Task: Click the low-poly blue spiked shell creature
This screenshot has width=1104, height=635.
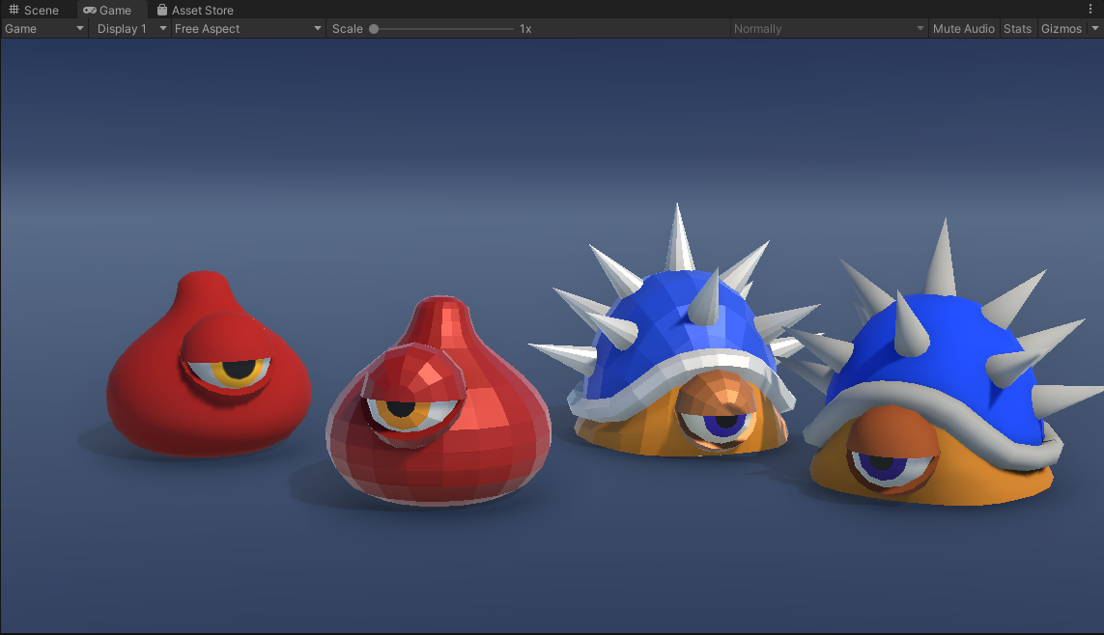Action: [x=677, y=330]
